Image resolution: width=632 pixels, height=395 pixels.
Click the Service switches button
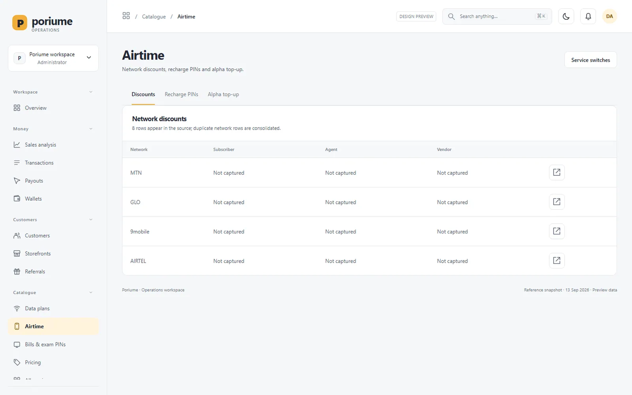click(591, 60)
